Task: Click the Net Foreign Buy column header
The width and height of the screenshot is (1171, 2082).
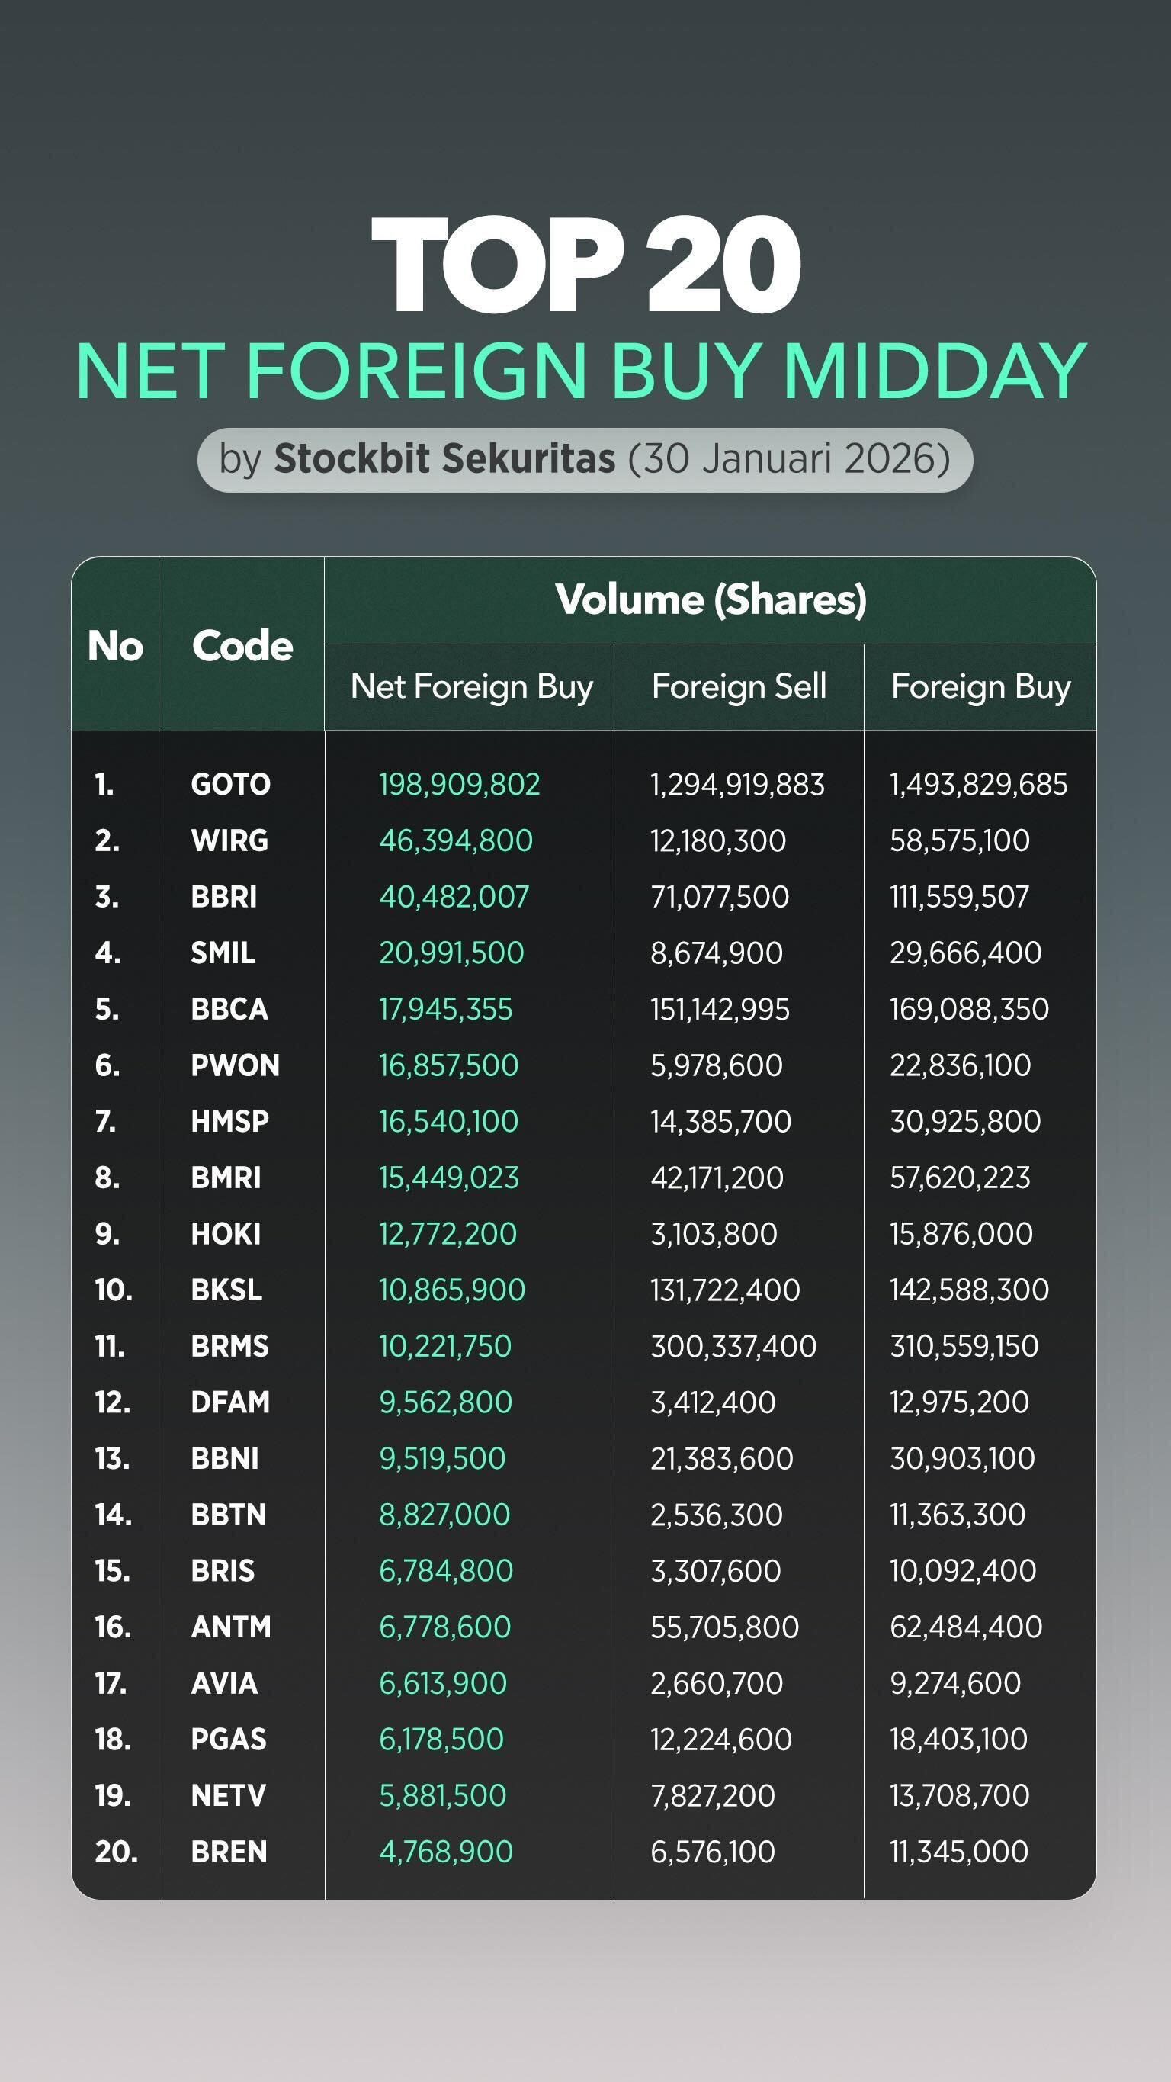Action: (471, 687)
